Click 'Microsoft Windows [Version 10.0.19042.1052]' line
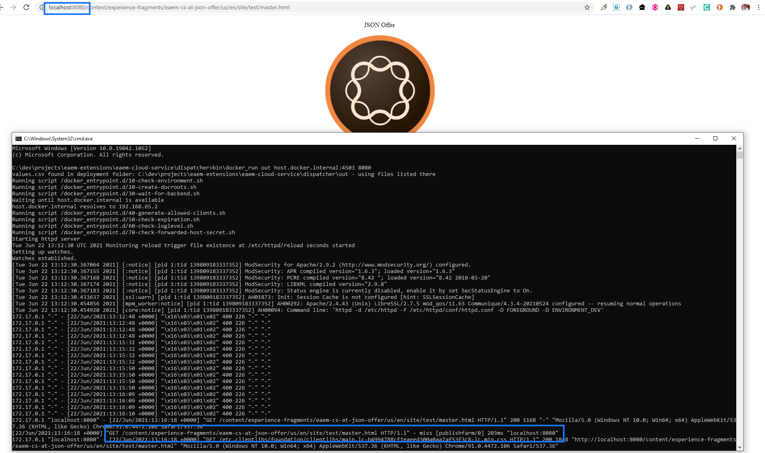765x453 pixels. (x=82, y=148)
